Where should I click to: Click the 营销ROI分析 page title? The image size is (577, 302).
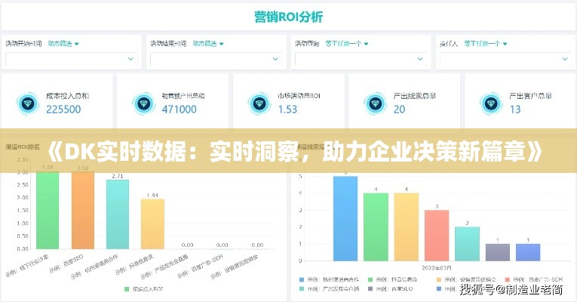coord(288,15)
